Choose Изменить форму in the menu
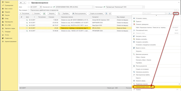The width and height of the screenshot is (181, 91). pos(157,81)
